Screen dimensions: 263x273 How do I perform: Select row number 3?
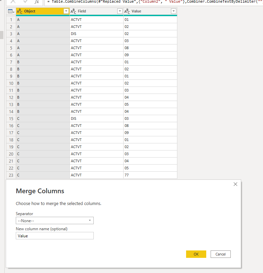[x=11, y=34]
